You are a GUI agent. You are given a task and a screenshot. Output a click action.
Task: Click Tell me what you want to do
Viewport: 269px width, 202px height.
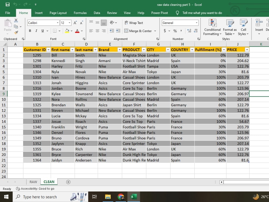tap(202, 13)
